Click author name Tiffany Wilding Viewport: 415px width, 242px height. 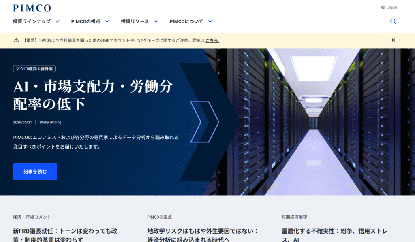(x=49, y=122)
